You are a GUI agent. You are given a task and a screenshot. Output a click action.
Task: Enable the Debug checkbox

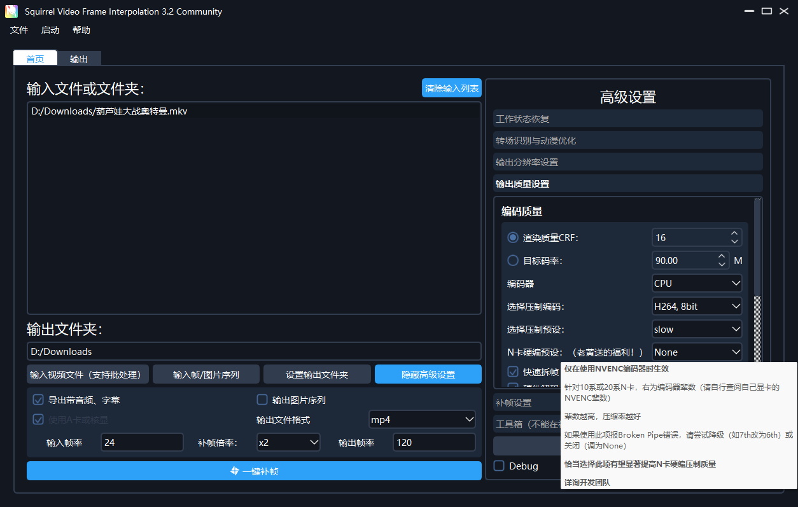pos(500,466)
